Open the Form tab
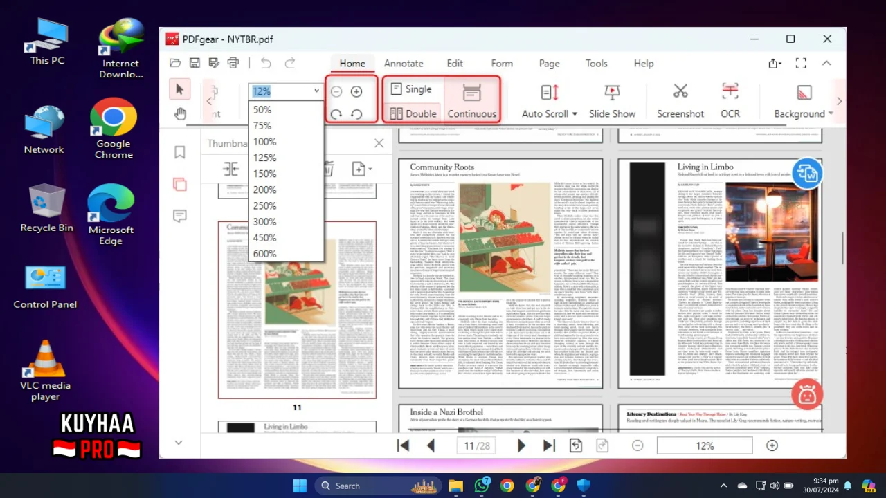 coord(502,63)
